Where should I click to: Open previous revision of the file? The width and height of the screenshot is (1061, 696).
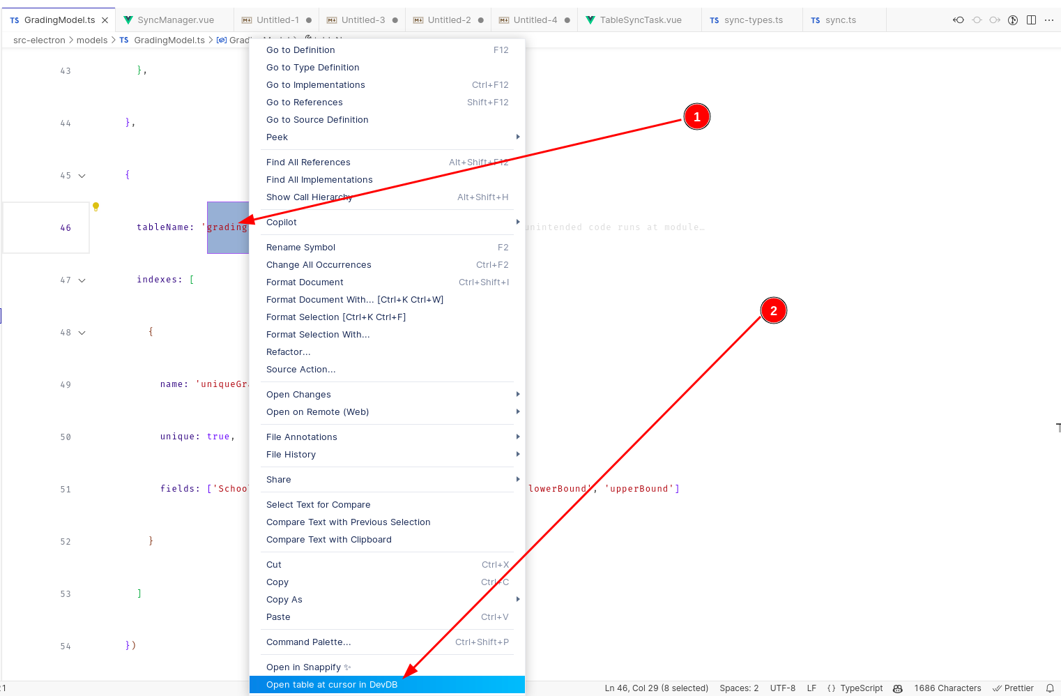pyautogui.click(x=959, y=20)
